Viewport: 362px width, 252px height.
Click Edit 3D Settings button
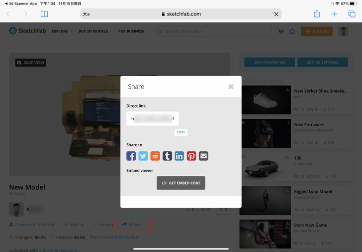(x=322, y=62)
